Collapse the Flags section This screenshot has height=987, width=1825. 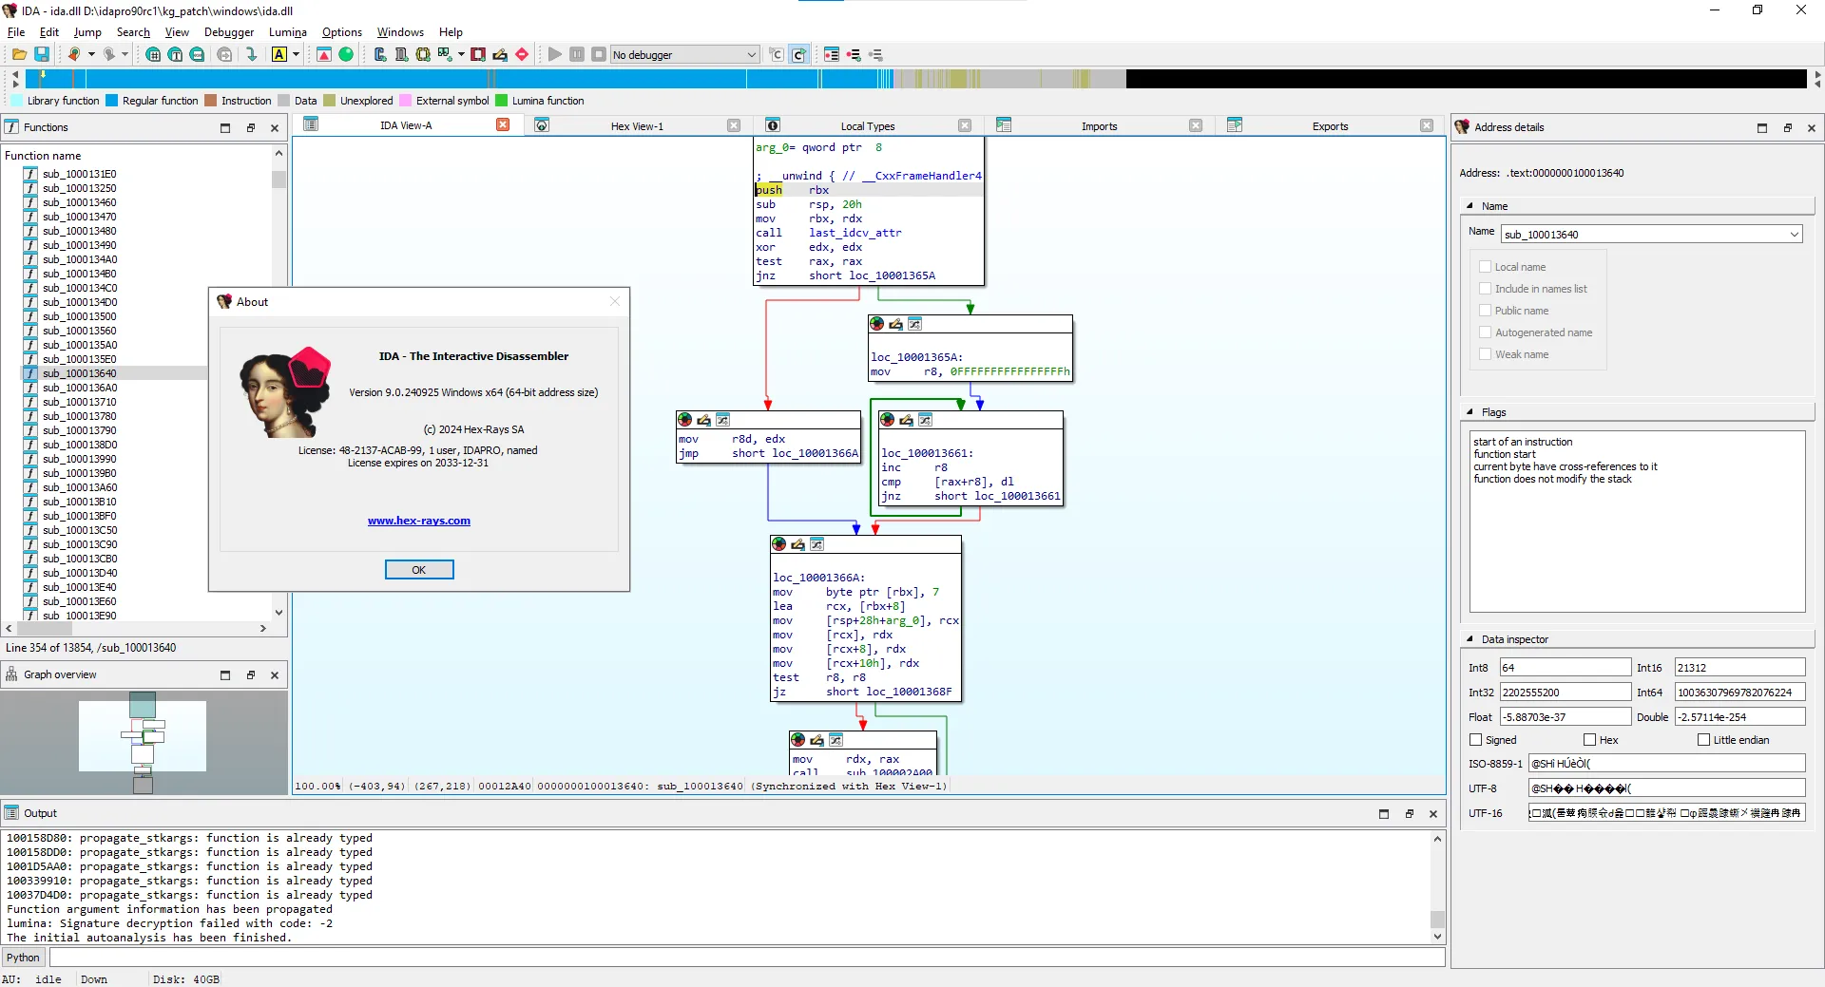[x=1470, y=412]
